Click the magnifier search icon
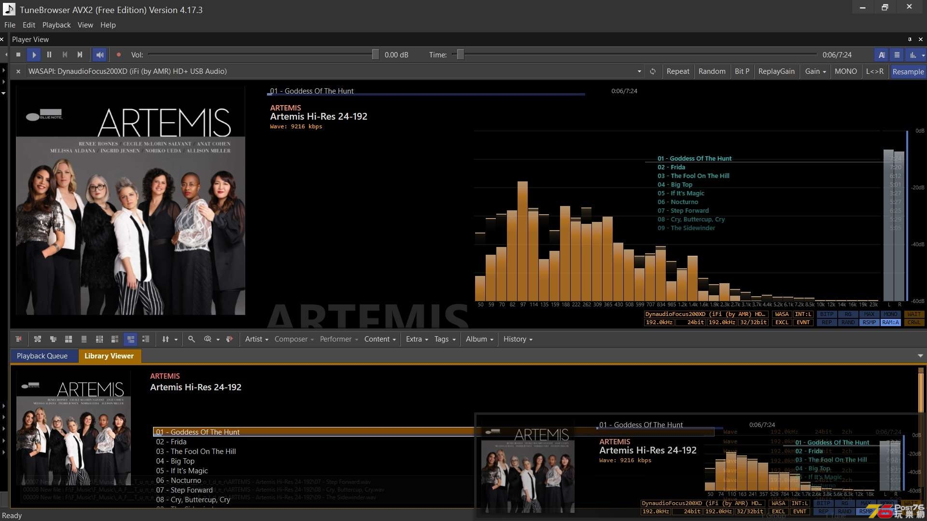Screen dimensions: 927x521 tap(192, 339)
